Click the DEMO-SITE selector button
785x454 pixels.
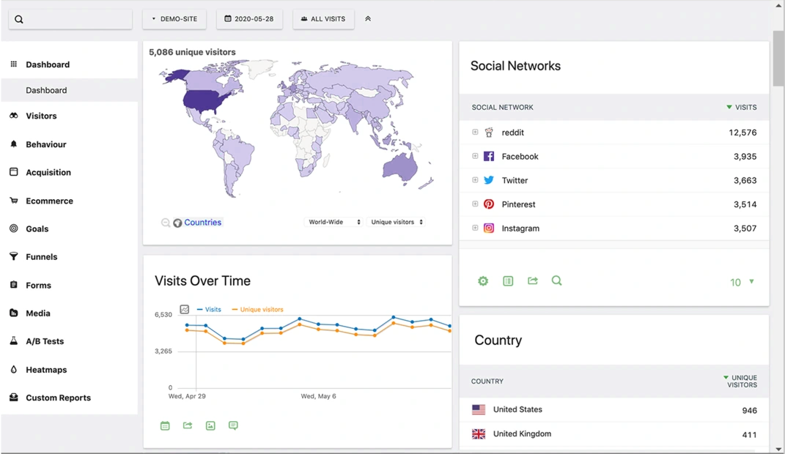[x=174, y=19]
